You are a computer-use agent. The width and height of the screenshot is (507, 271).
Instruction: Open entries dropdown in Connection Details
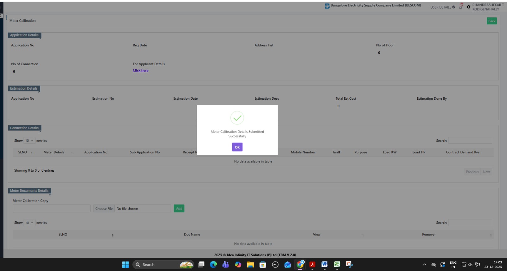coord(29,141)
